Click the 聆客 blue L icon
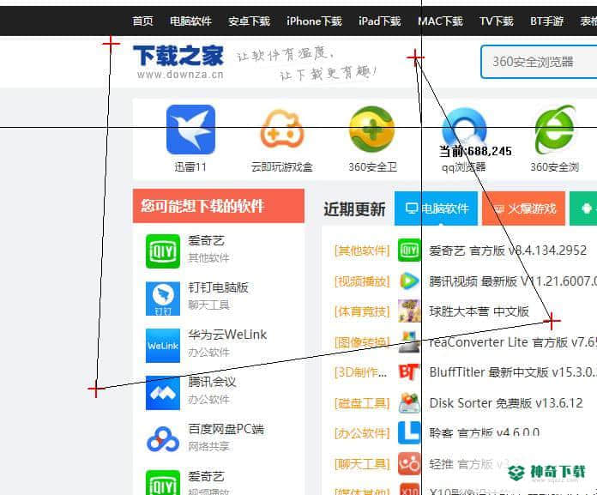597x495 pixels. click(409, 433)
